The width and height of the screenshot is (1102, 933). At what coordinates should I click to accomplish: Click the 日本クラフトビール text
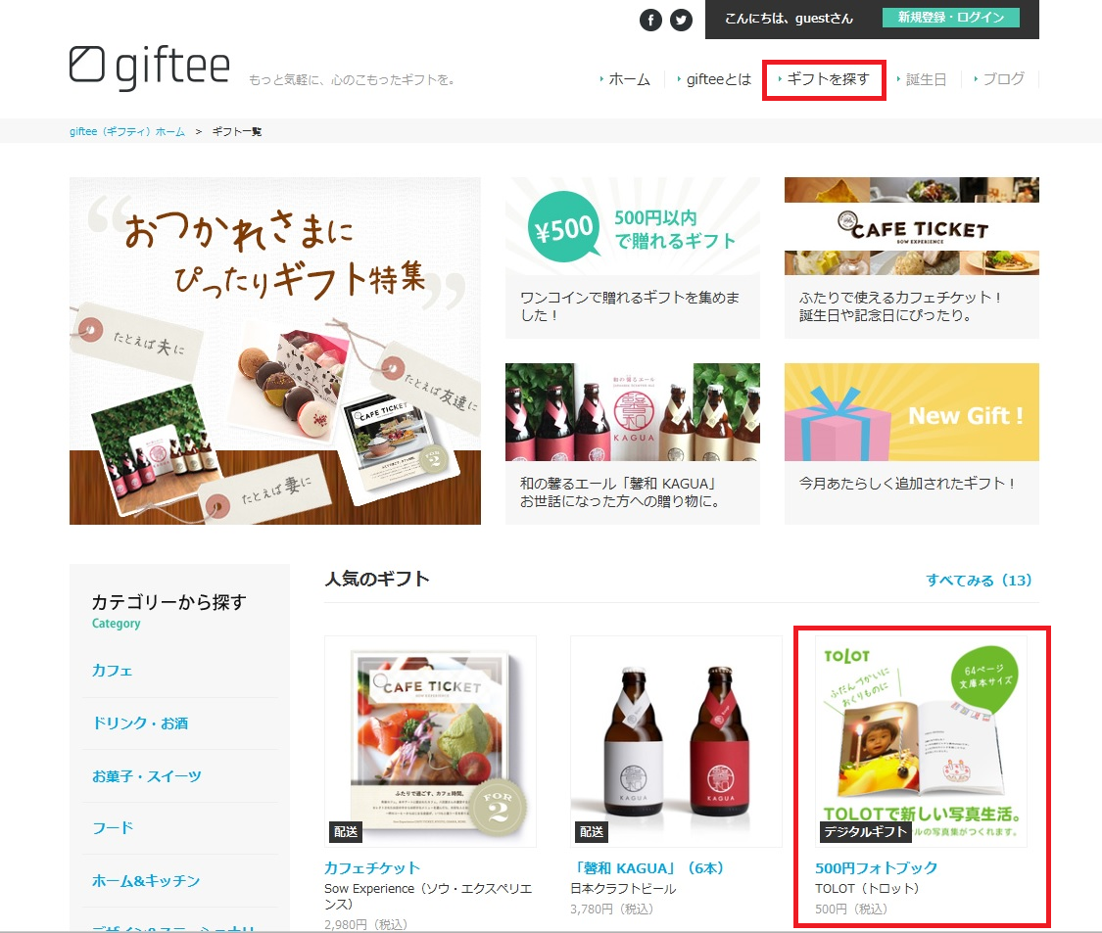623,889
